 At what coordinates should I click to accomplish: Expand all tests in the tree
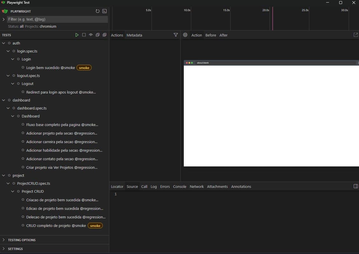[105, 35]
